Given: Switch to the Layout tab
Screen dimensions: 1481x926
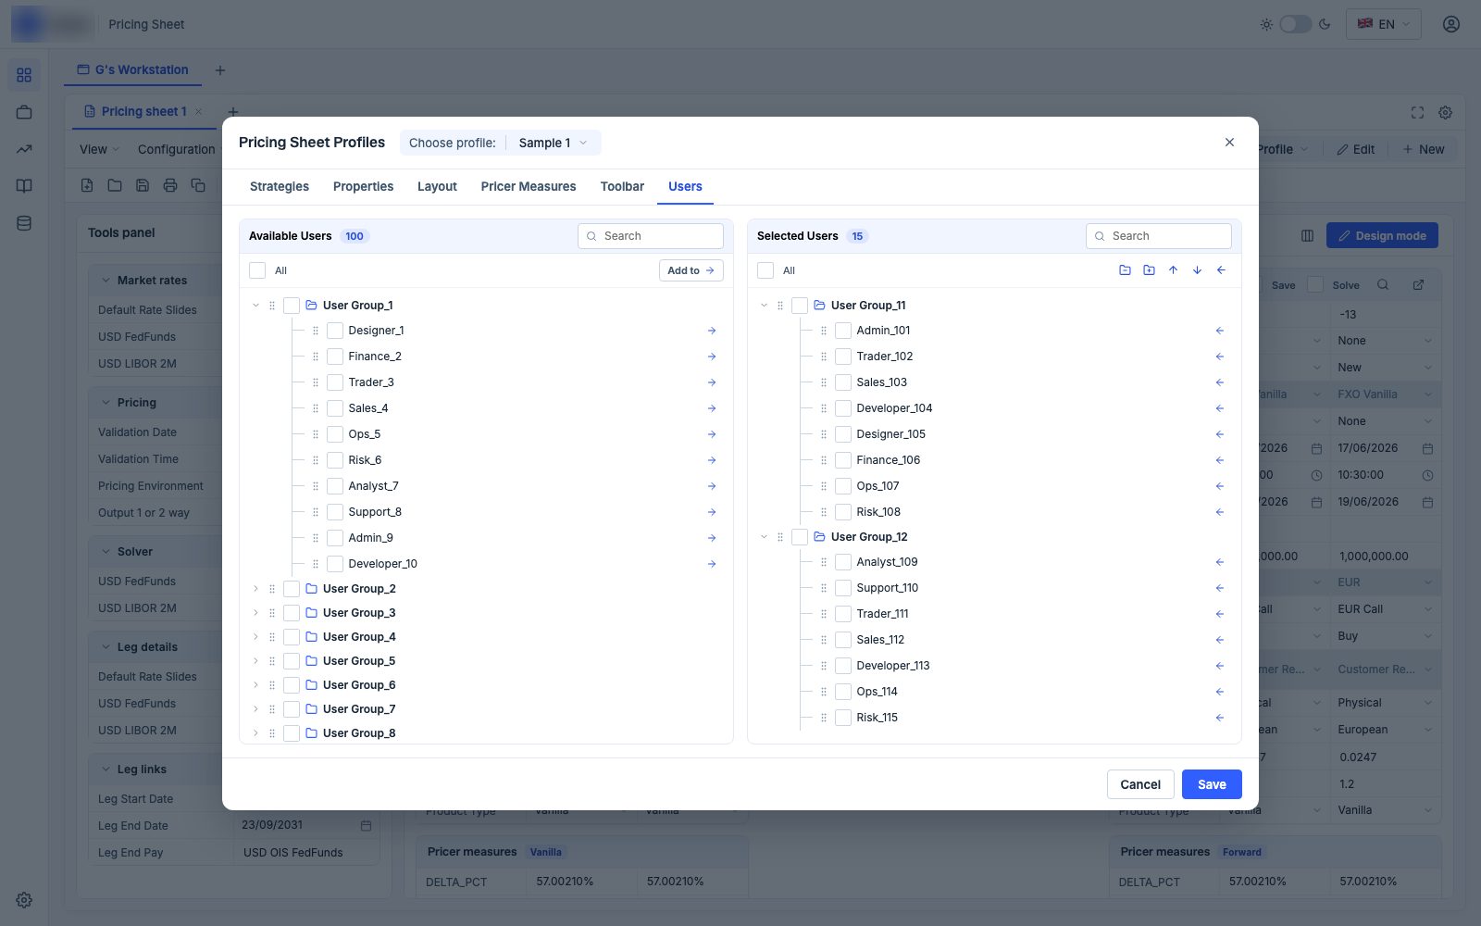Looking at the screenshot, I should coord(437,186).
